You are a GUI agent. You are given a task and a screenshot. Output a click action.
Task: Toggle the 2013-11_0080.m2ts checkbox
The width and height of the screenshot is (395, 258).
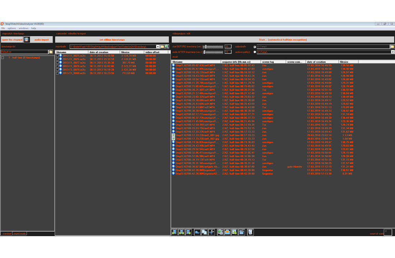click(57, 73)
